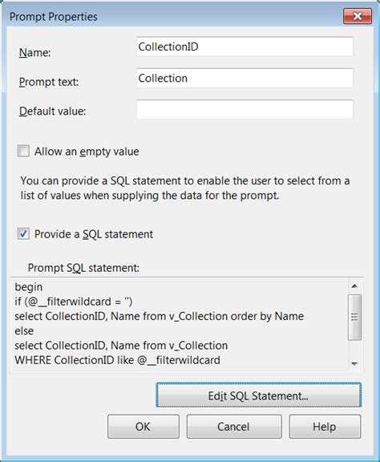Confirm with the OK button

click(x=144, y=427)
